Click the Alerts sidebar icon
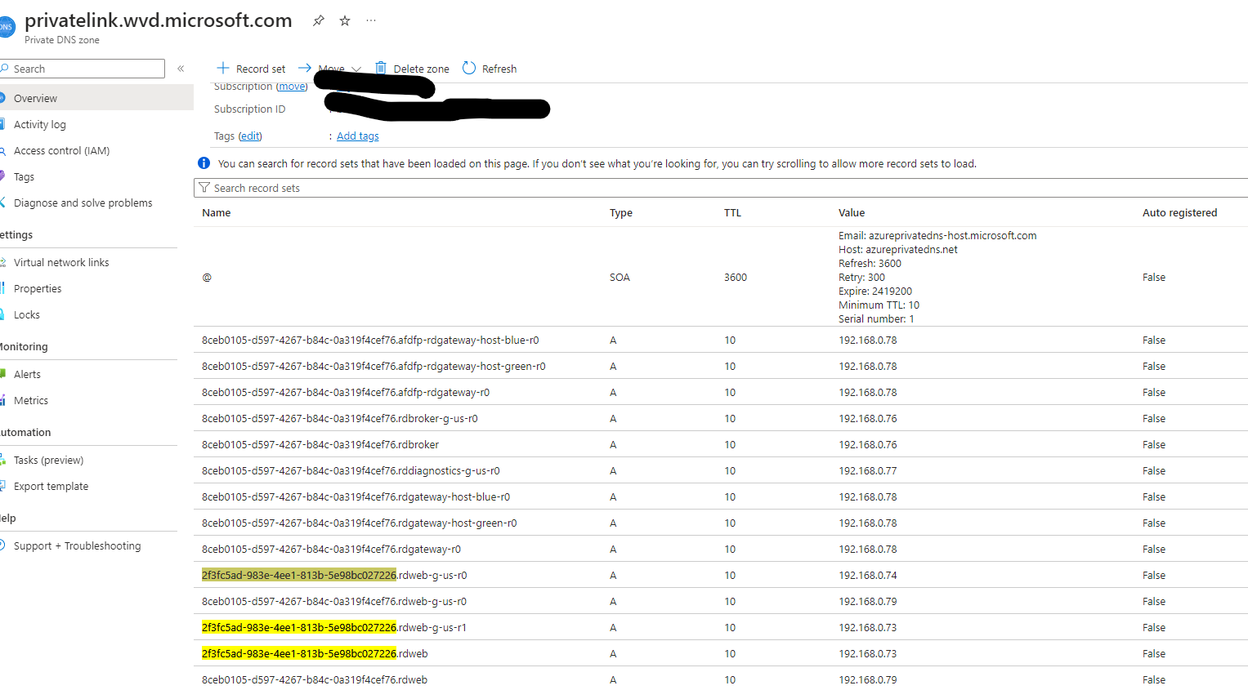The image size is (1248, 690). (2, 374)
